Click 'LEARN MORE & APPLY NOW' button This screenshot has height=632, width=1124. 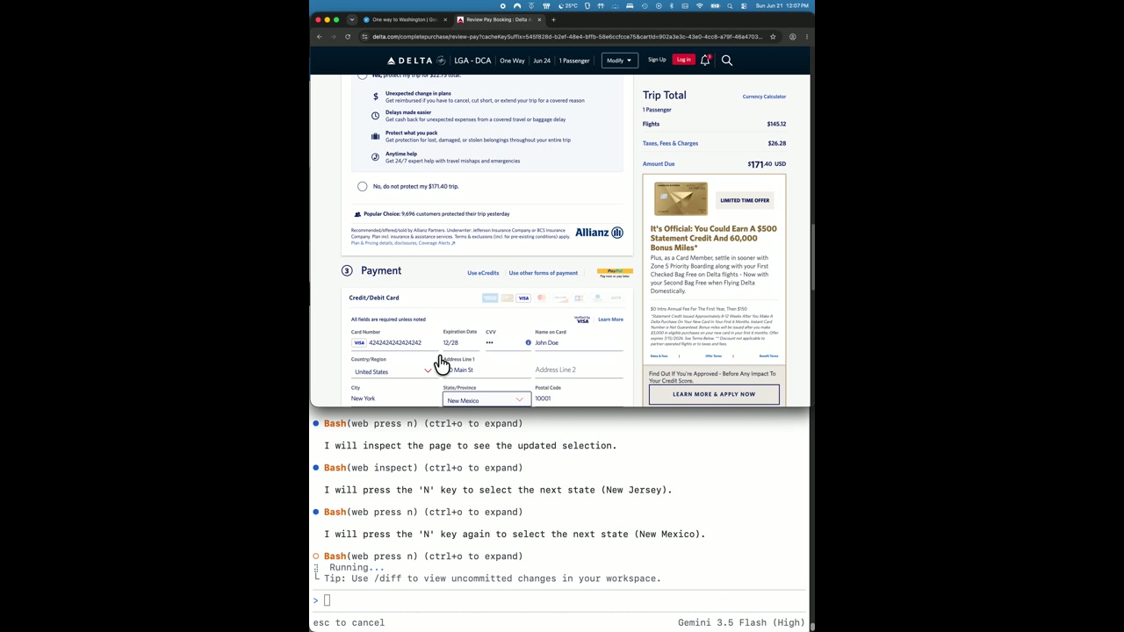714,394
